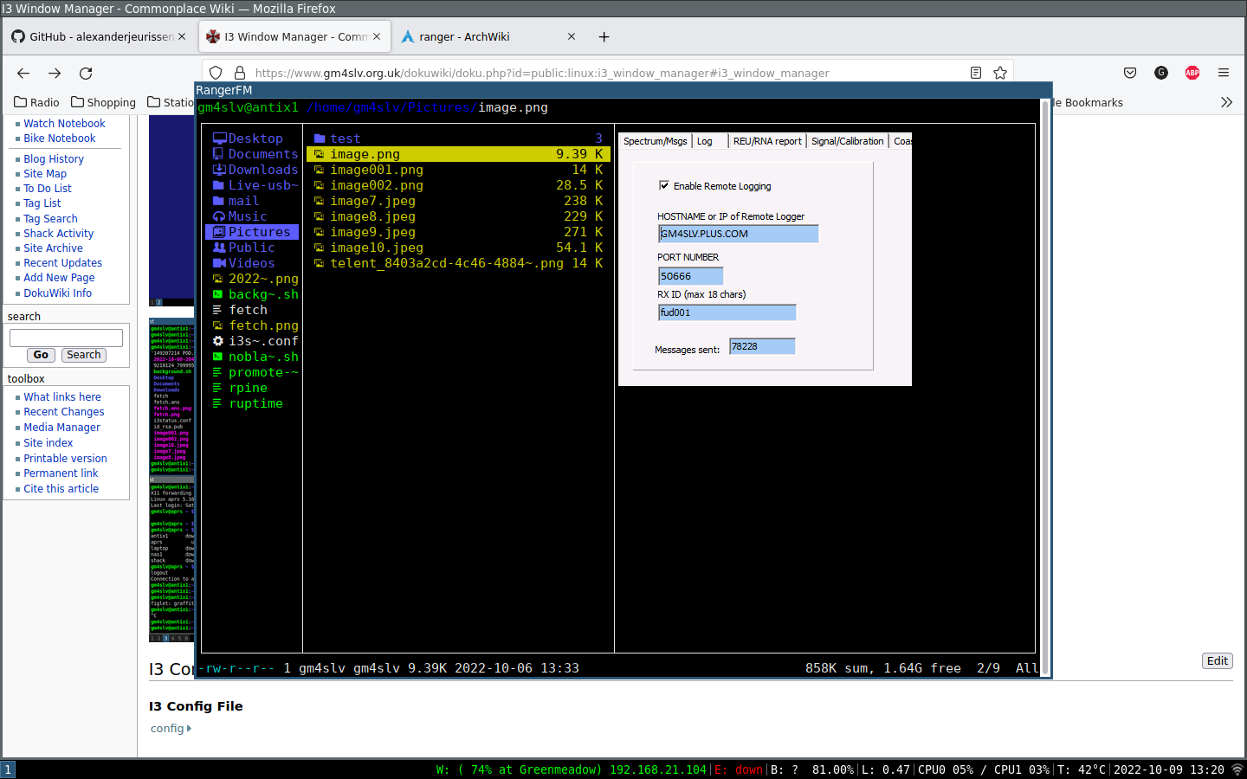Toggle reader view in address bar
The width and height of the screenshot is (1247, 779).
tap(976, 73)
